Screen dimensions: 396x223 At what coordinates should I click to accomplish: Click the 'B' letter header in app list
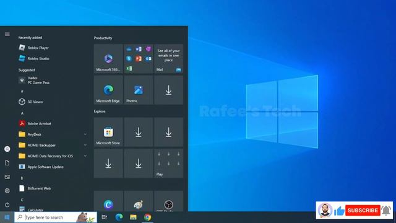22,178
